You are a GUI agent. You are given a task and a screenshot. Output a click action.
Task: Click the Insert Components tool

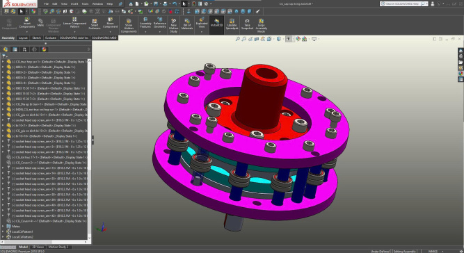point(27,23)
